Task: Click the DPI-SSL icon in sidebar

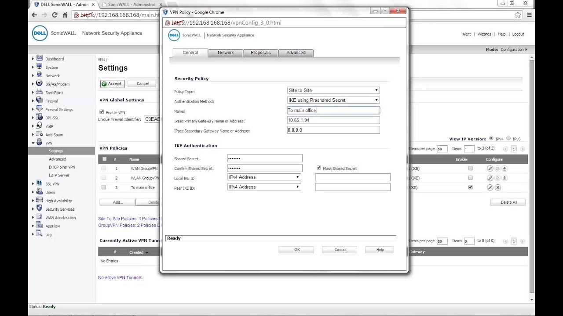Action: pyautogui.click(x=40, y=117)
